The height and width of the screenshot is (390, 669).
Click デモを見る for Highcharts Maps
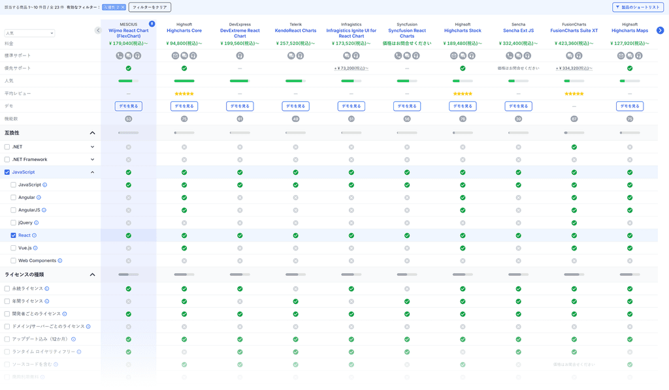[x=630, y=106]
